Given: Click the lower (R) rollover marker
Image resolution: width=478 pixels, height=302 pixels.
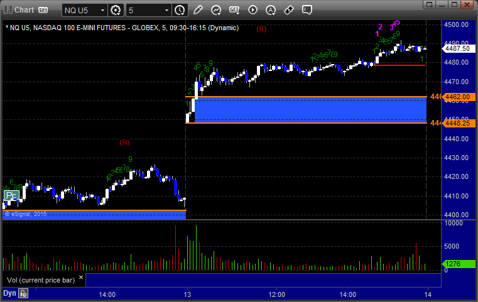Looking at the screenshot, I should 124,143.
